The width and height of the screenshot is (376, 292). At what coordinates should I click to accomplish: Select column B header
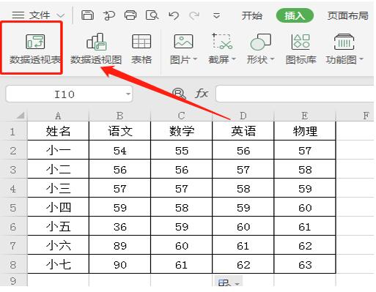[x=119, y=116]
